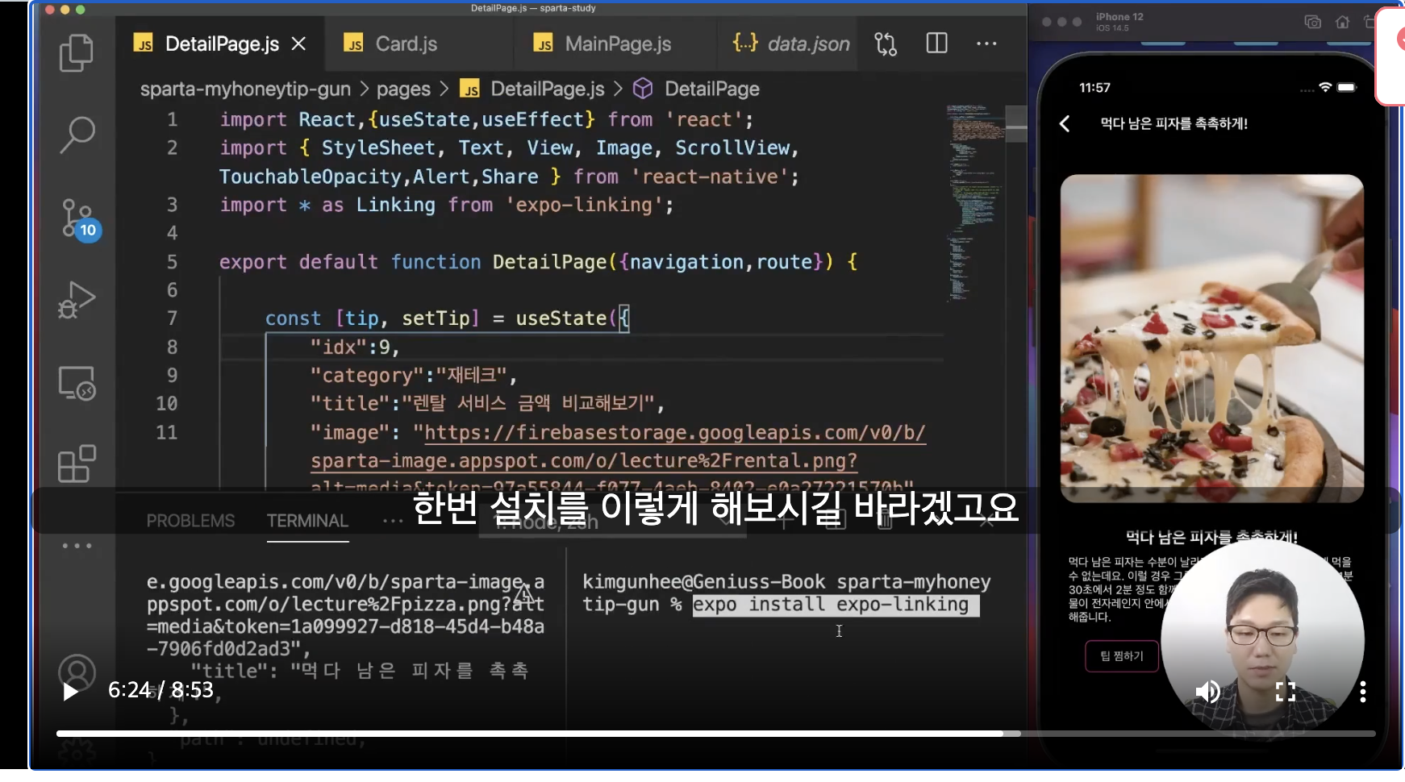Open the Explorer view in activity bar
The image size is (1405, 782).
[x=77, y=53]
